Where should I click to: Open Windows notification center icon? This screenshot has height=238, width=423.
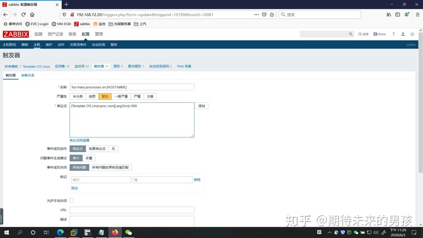(x=414, y=232)
